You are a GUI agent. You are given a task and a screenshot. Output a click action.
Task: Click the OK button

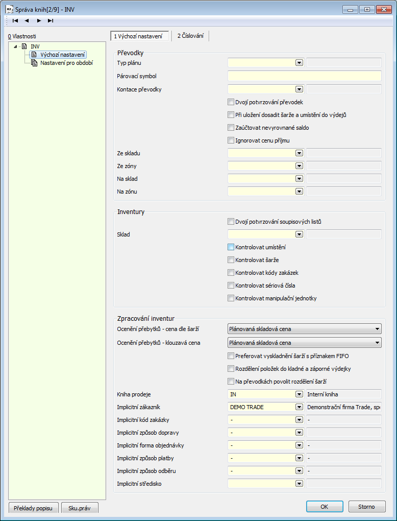[325, 506]
